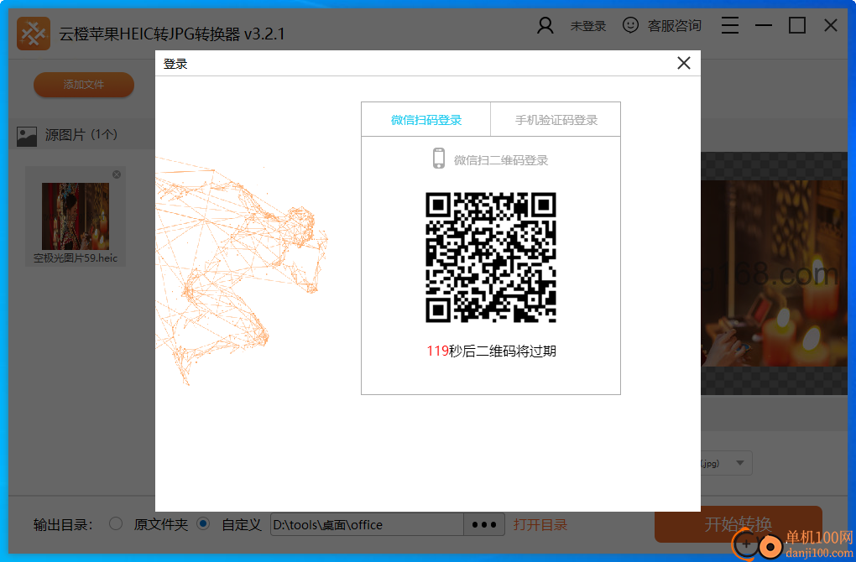Image resolution: width=856 pixels, height=562 pixels.
Task: Switch to 手机验证码登录 tab
Action: 556,119
